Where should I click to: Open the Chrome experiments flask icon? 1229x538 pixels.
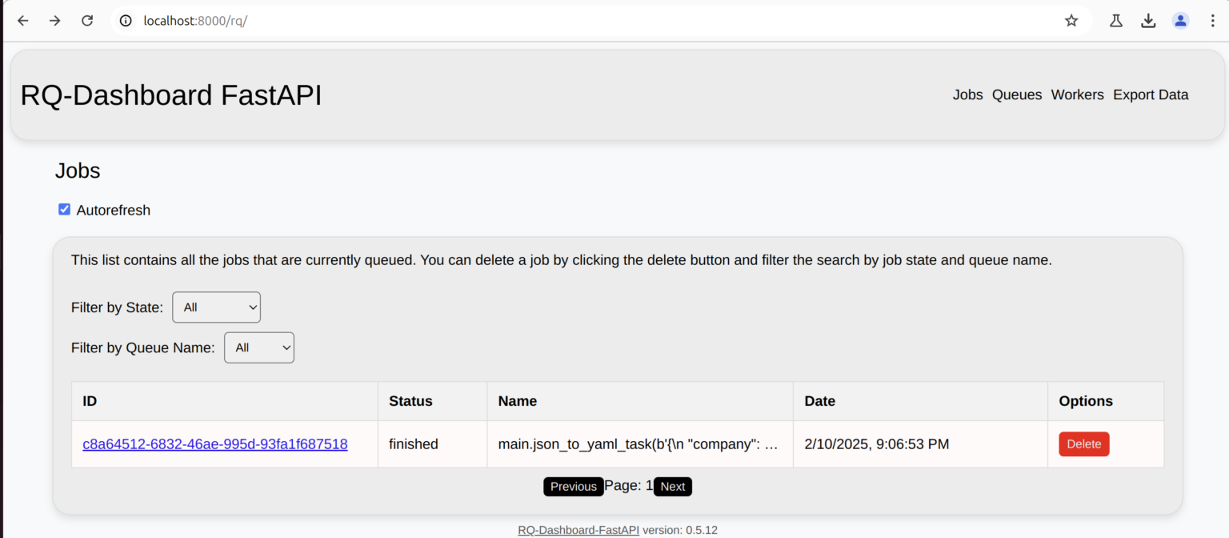tap(1116, 20)
